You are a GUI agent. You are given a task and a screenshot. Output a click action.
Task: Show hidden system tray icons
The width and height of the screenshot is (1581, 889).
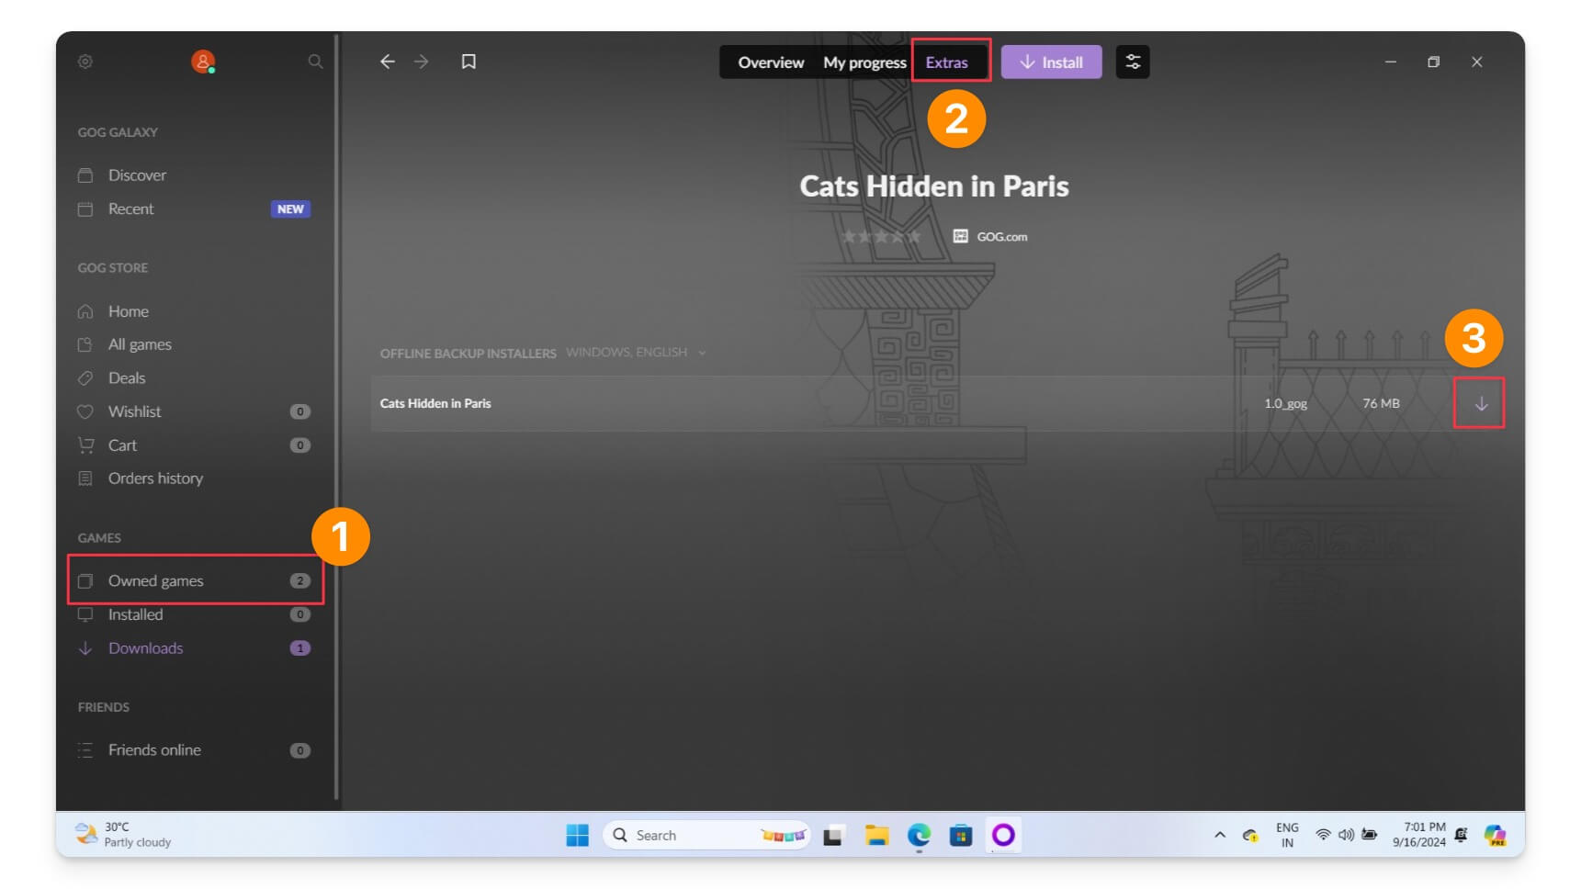click(1220, 835)
